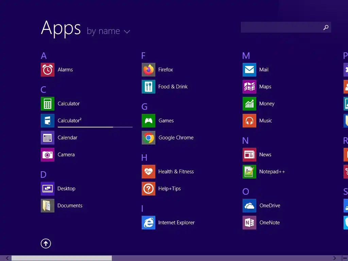Open the OneNote icon

(249, 223)
